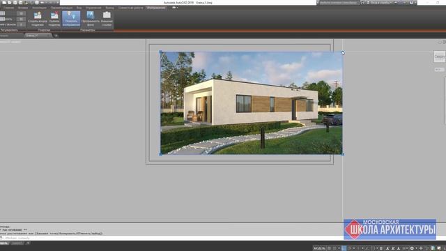The image size is (446, 251).
Task: Click Create clipping boundary (Создать контур подрезки)
Action: pyautogui.click(x=38, y=19)
